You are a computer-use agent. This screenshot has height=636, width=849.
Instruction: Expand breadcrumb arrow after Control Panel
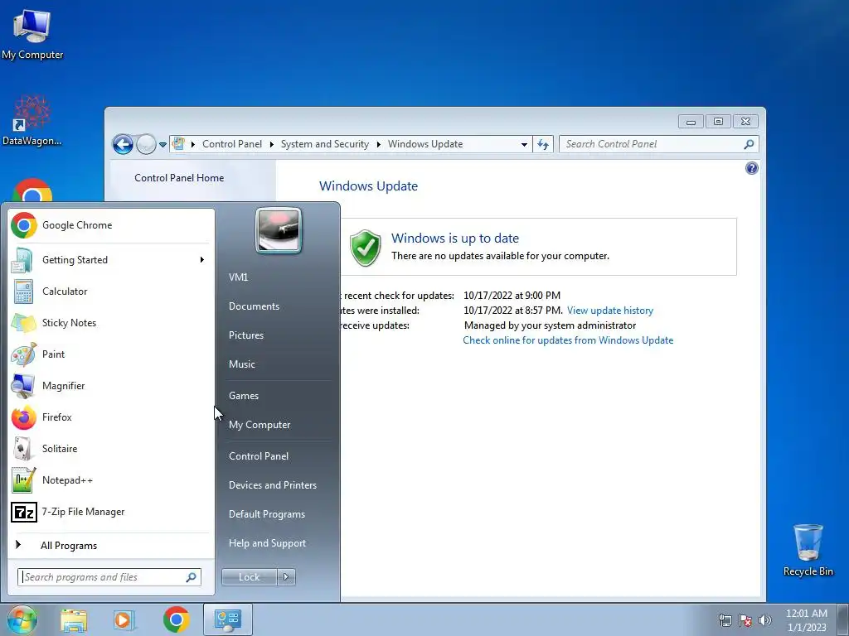272,144
